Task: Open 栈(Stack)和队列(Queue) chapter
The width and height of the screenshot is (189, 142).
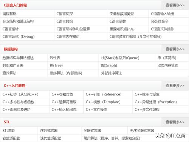Action: click(x=120, y=58)
